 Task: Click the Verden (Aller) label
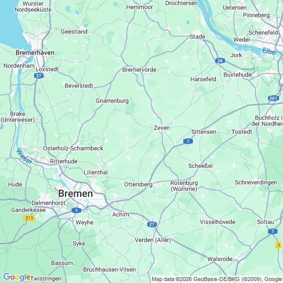click(x=153, y=240)
